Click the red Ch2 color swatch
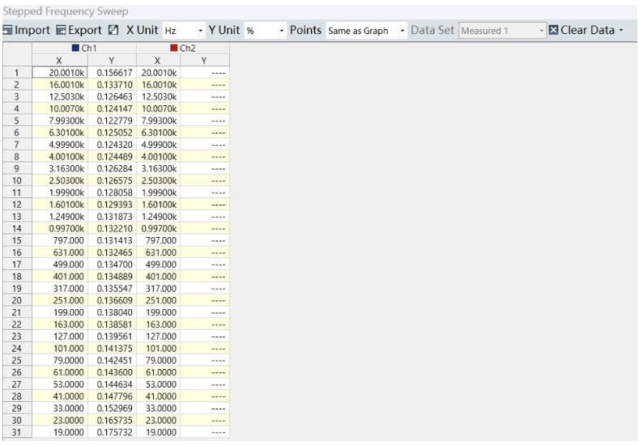Screen dimensions: 639x445 pyautogui.click(x=173, y=49)
